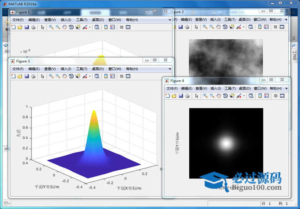Click 3D surface plot peak in Figure 3
This screenshot has width=300, height=209.
click(94, 111)
